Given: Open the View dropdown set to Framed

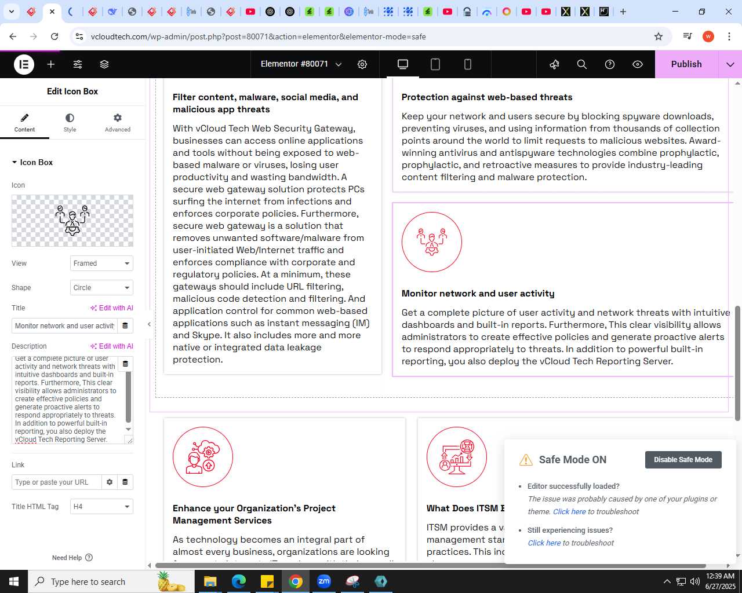Looking at the screenshot, I should [x=101, y=263].
